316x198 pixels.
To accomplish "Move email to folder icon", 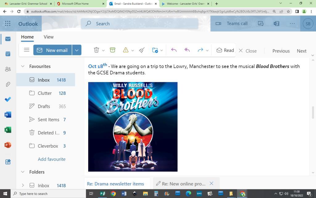I will 155,50.
